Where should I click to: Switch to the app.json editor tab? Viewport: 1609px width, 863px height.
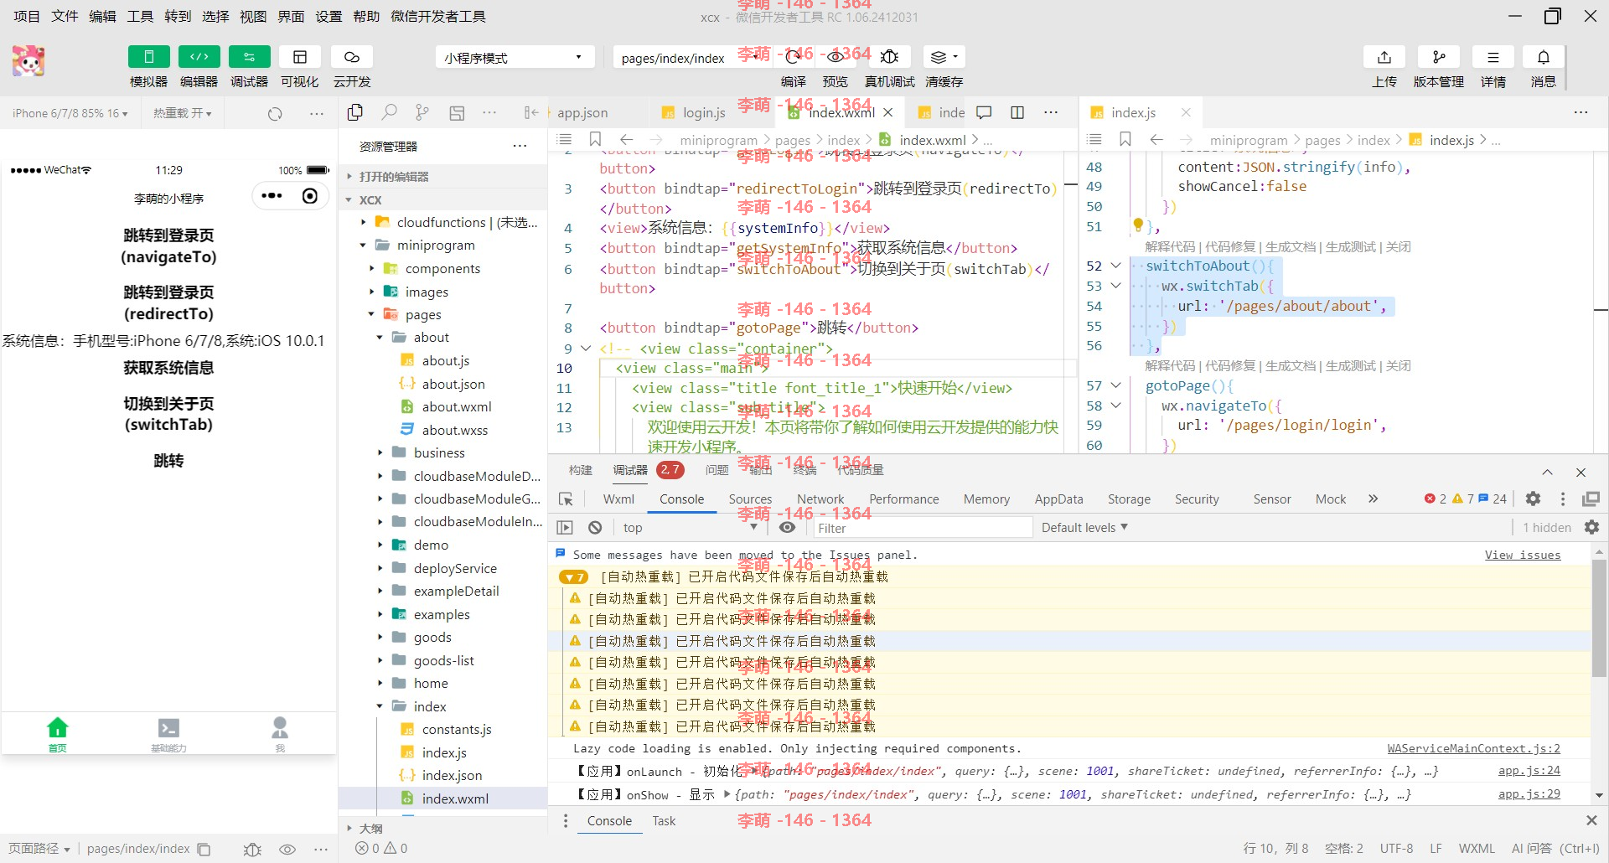click(582, 112)
